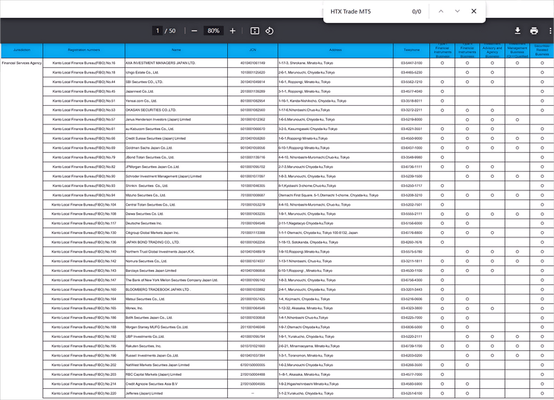The image size is (554, 400).
Task: Select BLOOMBERG TRADEBOOK JAPAN LTD name
Action: coord(159,290)
